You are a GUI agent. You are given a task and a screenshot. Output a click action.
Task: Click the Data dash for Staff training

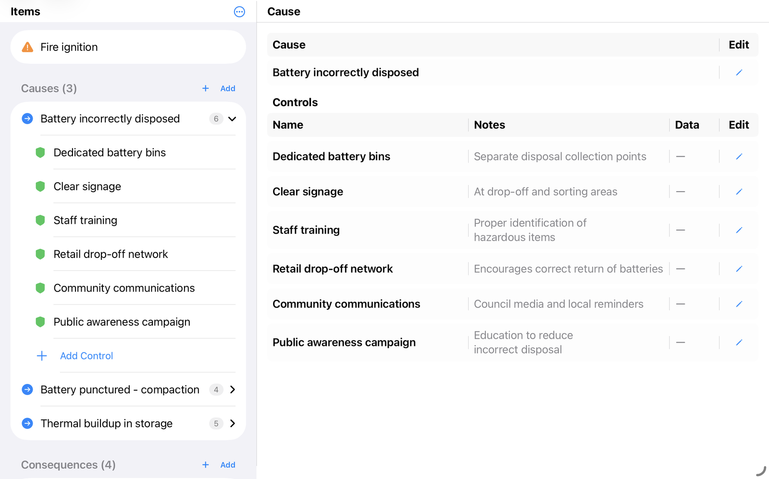pyautogui.click(x=680, y=230)
